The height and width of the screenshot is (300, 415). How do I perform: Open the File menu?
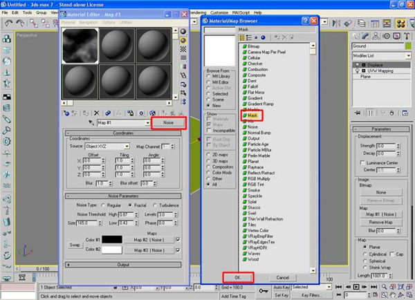click(x=5, y=12)
